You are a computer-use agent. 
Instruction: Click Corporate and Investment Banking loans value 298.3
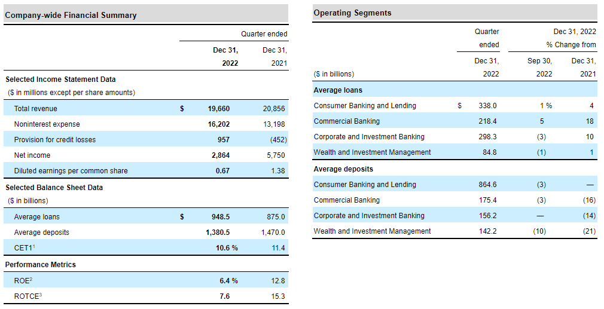487,137
